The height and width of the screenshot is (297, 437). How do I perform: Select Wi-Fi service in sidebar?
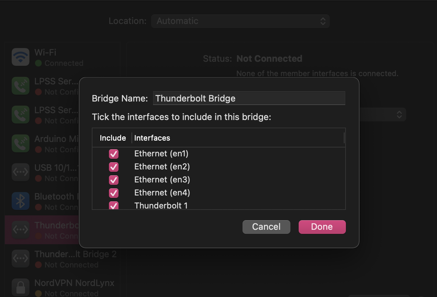click(62, 57)
